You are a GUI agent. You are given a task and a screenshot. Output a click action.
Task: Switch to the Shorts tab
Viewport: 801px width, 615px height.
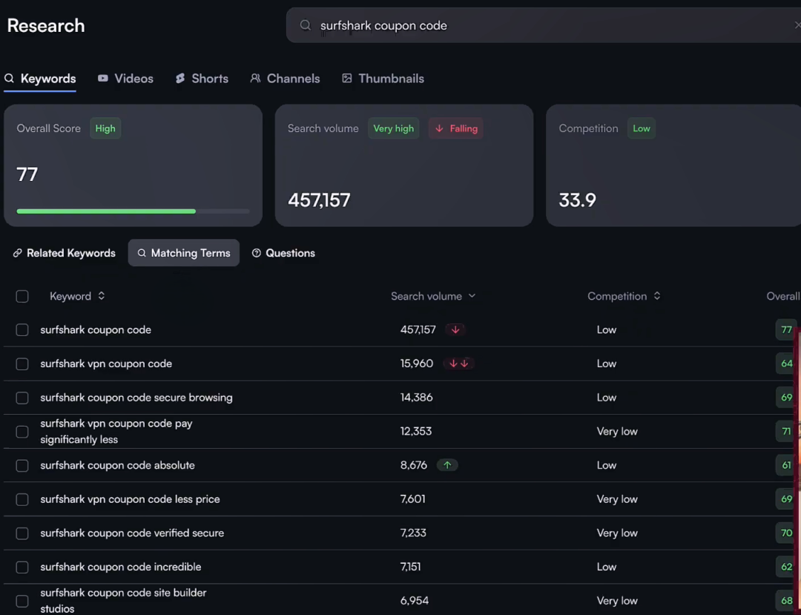[202, 79]
